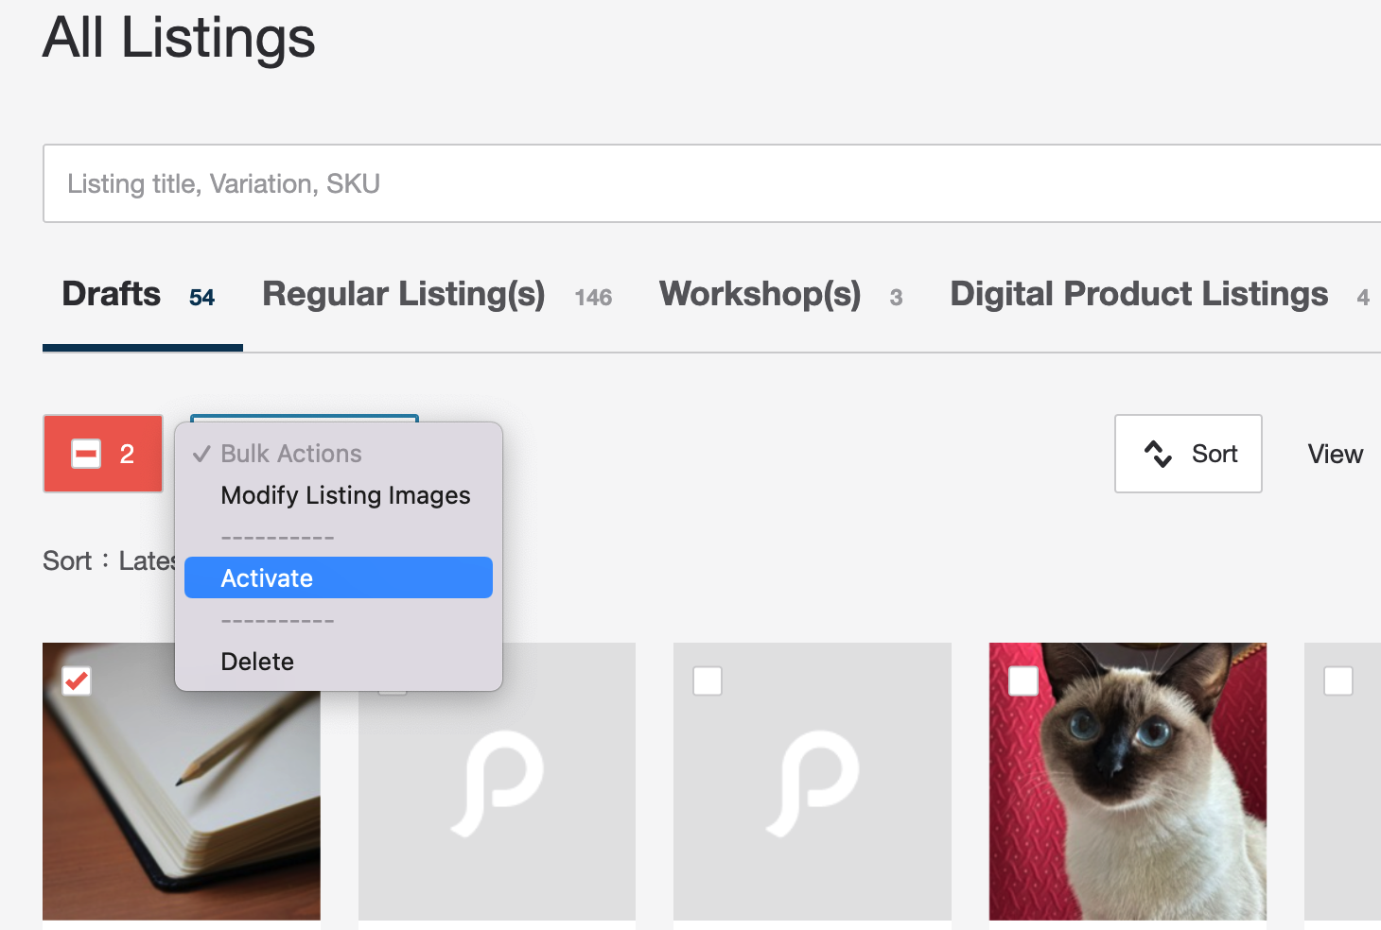Viewport: 1381px width, 930px height.
Task: Click the up-down arrows Sort icon
Action: point(1158,455)
